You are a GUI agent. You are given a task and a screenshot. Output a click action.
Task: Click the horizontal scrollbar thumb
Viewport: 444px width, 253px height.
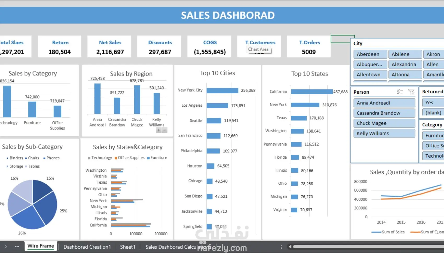pos(368,247)
